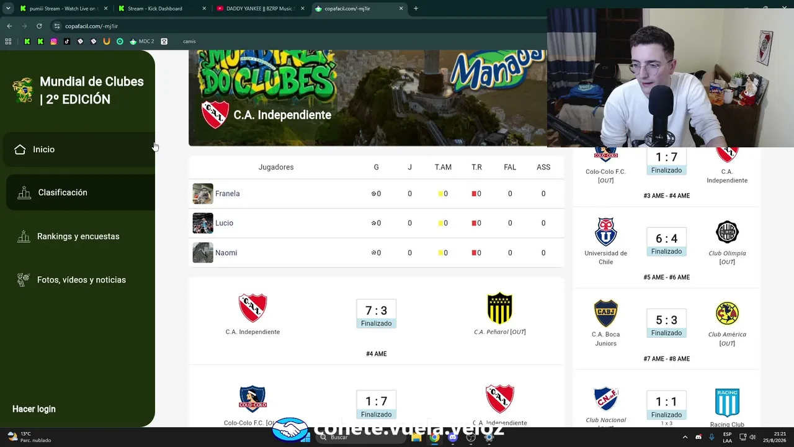Click the Rankings y encuestas podium icon

[24, 237]
